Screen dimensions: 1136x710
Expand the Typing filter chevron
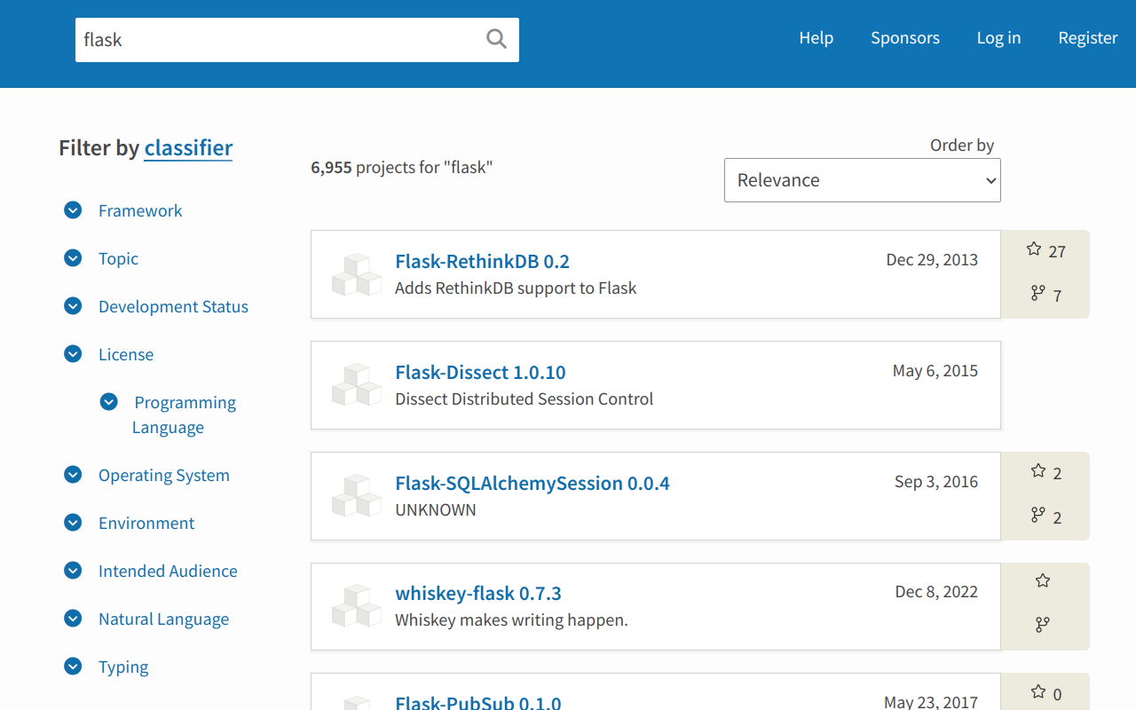pyautogui.click(x=73, y=667)
